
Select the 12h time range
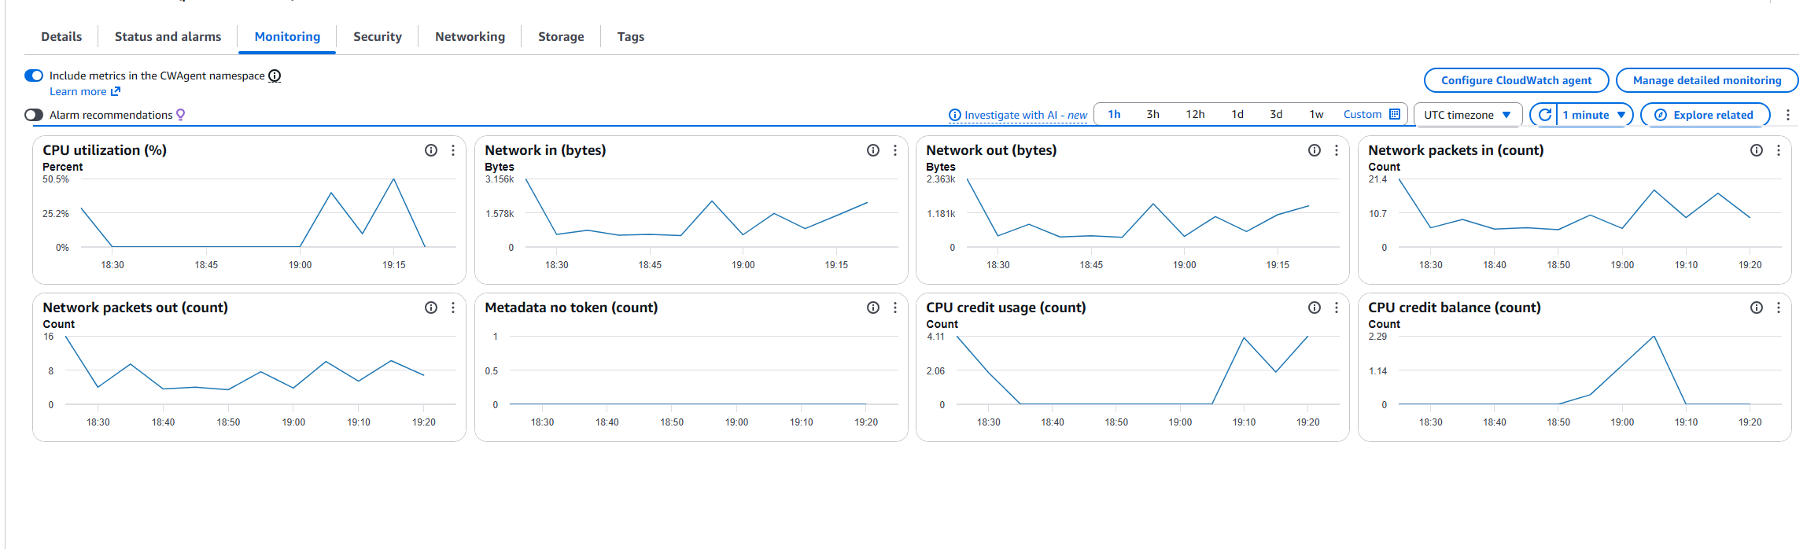1195,114
